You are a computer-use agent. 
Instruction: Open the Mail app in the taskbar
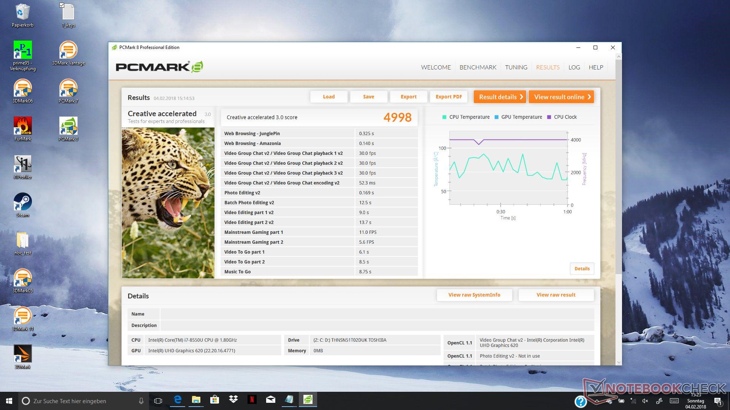point(270,400)
